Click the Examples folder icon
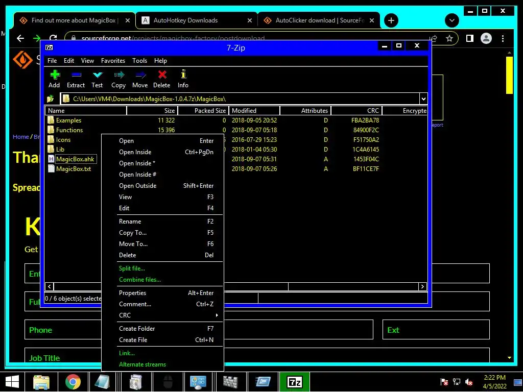 51,120
